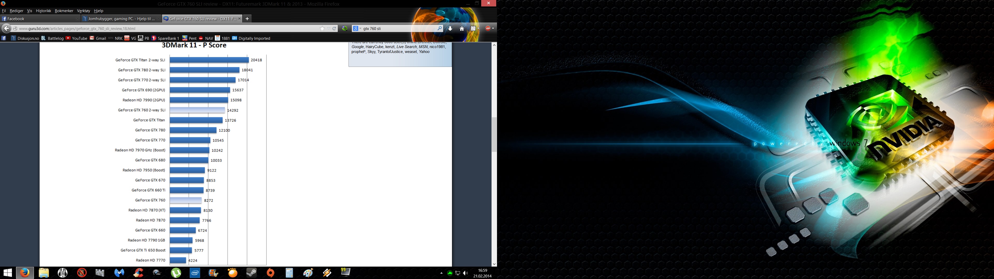Click the green sync icon beside address bar
This screenshot has height=279, width=994.
[345, 28]
